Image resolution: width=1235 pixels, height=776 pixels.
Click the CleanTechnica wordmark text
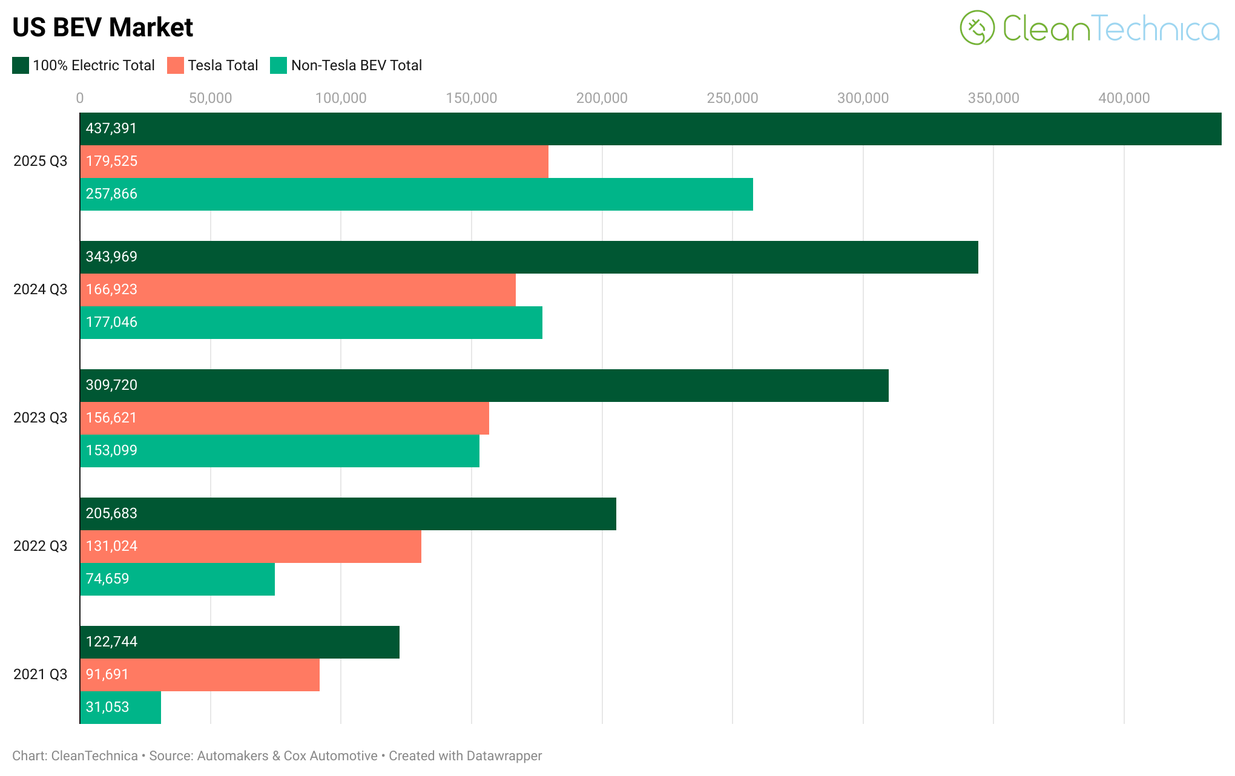[1110, 28]
